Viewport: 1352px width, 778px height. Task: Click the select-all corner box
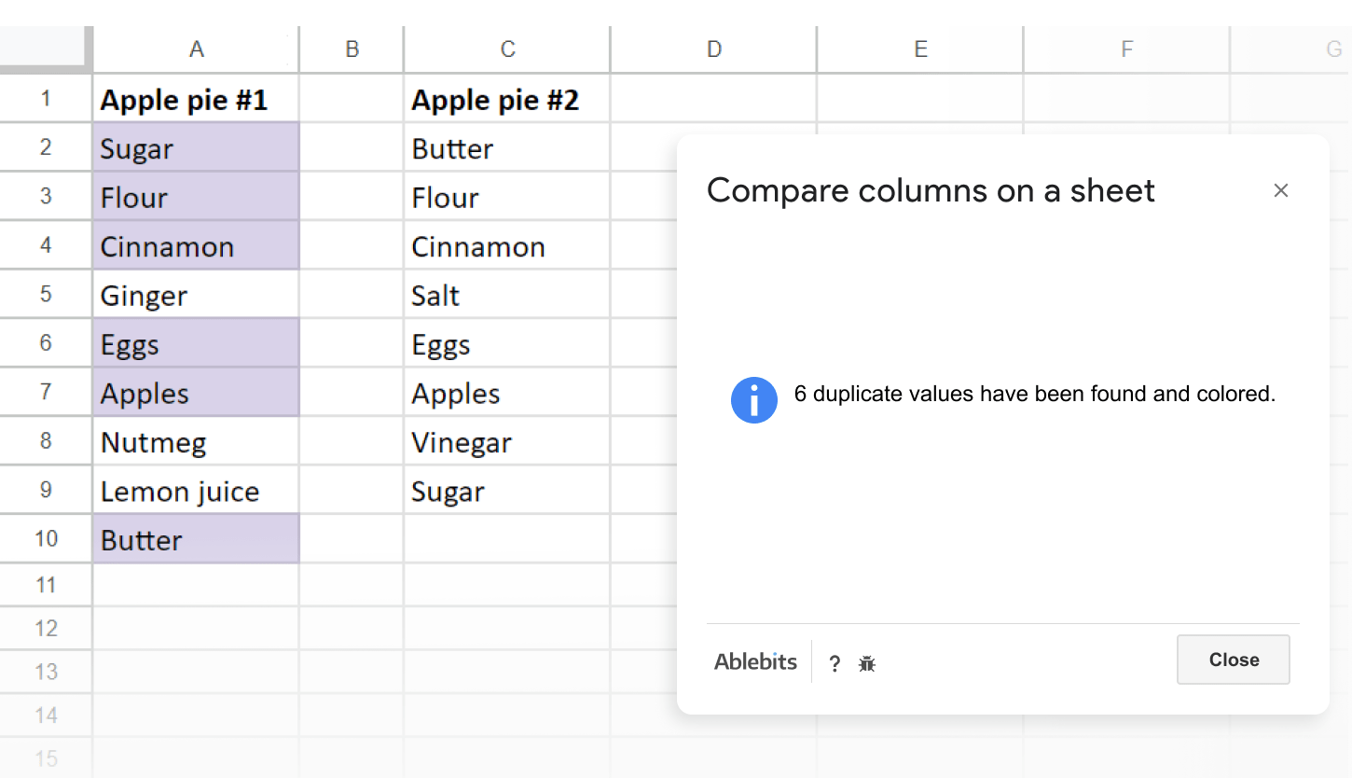point(45,49)
